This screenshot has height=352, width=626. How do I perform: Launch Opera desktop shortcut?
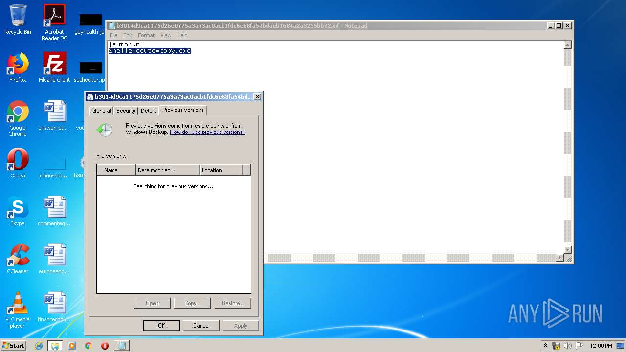[18, 163]
